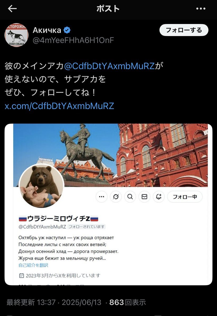Screen dimensions: 217x316
Task: Toggle the フォロー中 following button
Action: 185,196
